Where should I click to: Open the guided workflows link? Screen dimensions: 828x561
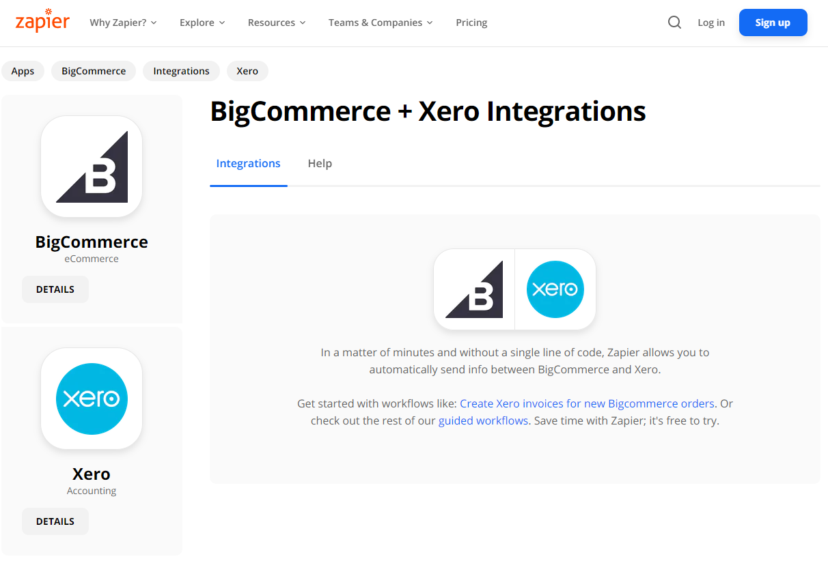(x=483, y=420)
